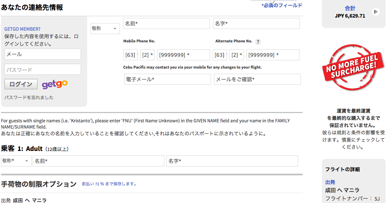The width and height of the screenshot is (387, 203).
Task: Open the contact title (敬称) dropdown
Action: [105, 28]
